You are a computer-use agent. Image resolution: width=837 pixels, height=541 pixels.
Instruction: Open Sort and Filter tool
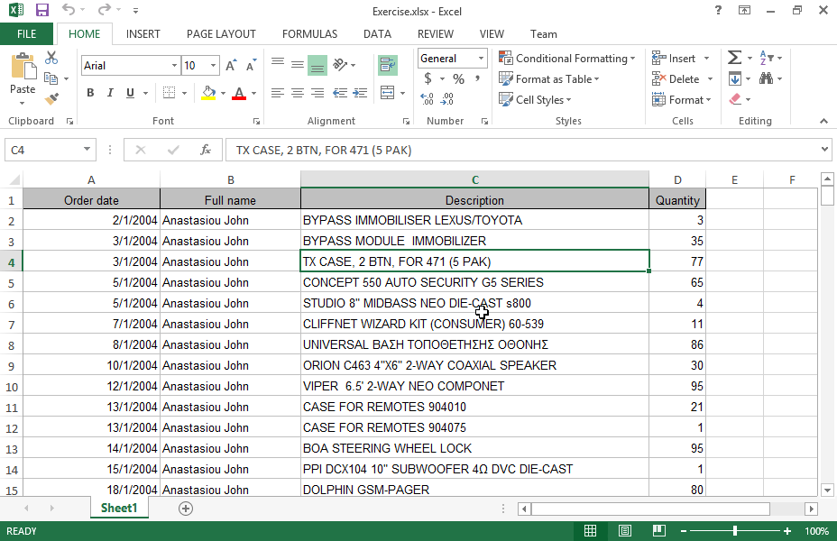click(x=767, y=58)
